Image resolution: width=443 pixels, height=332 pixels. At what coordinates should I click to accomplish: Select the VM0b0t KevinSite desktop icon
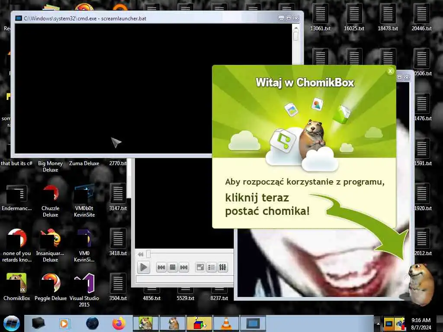[x=84, y=201]
